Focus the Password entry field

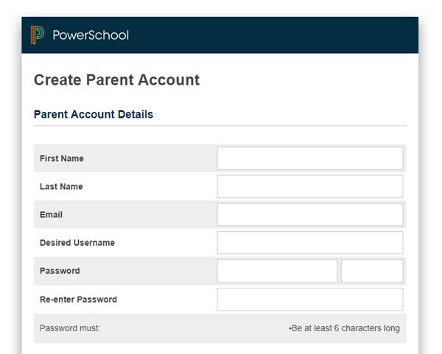(x=277, y=271)
